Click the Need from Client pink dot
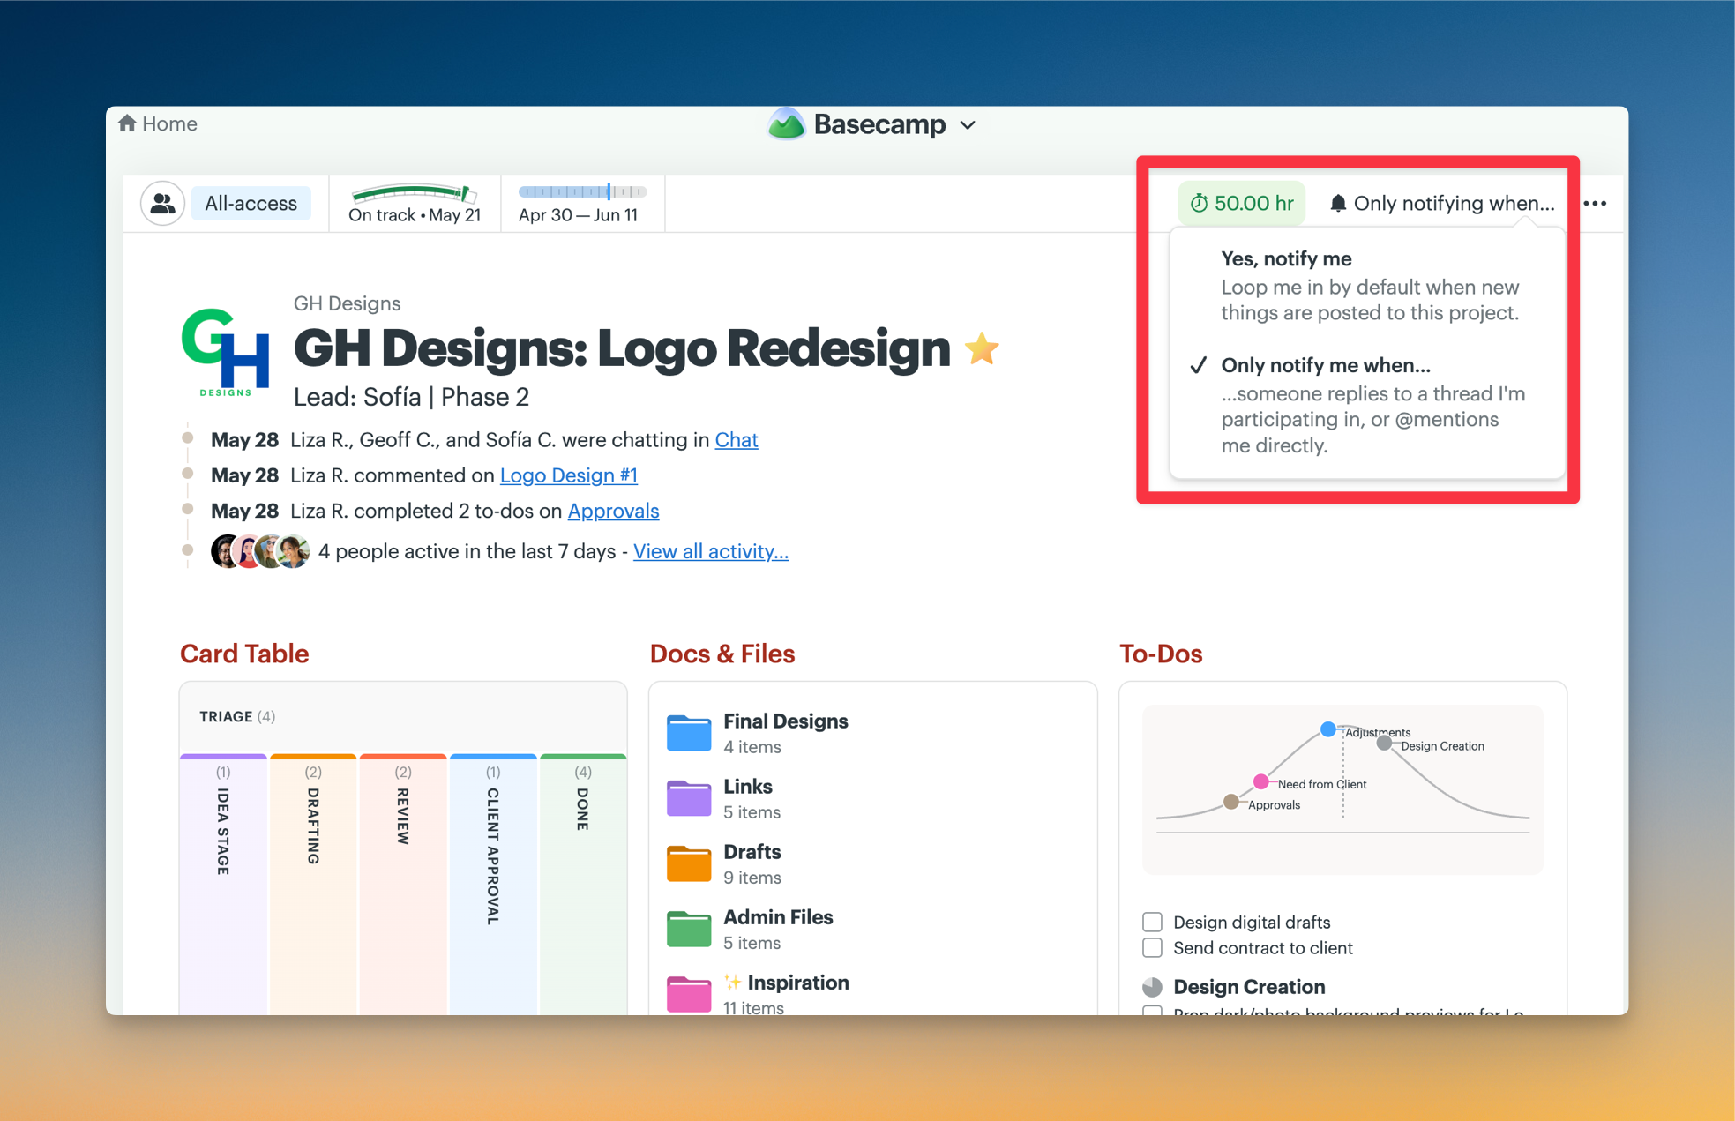1735x1121 pixels. (x=1261, y=781)
